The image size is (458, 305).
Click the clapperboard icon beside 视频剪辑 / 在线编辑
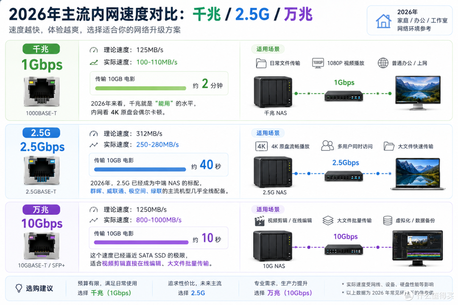pos(260,221)
